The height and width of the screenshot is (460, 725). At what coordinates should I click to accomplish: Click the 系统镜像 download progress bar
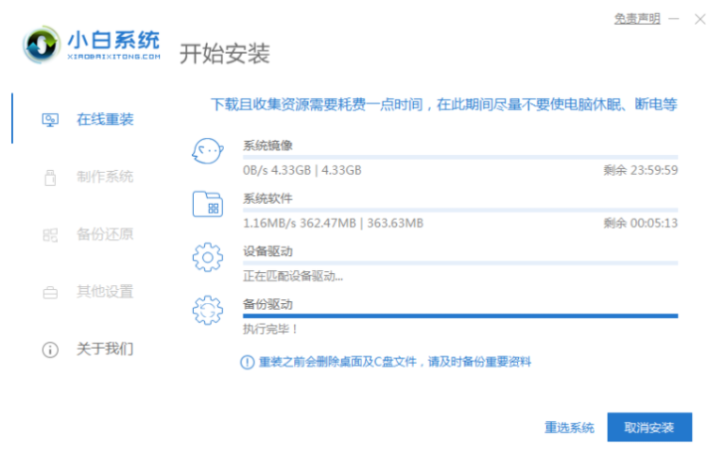coord(460,157)
